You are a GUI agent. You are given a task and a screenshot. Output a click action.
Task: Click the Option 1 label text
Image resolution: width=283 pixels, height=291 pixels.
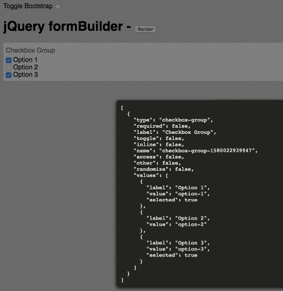point(25,60)
